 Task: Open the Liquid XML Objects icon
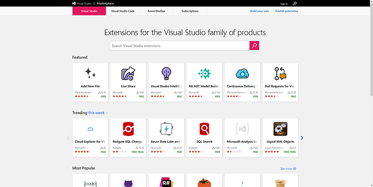280,129
